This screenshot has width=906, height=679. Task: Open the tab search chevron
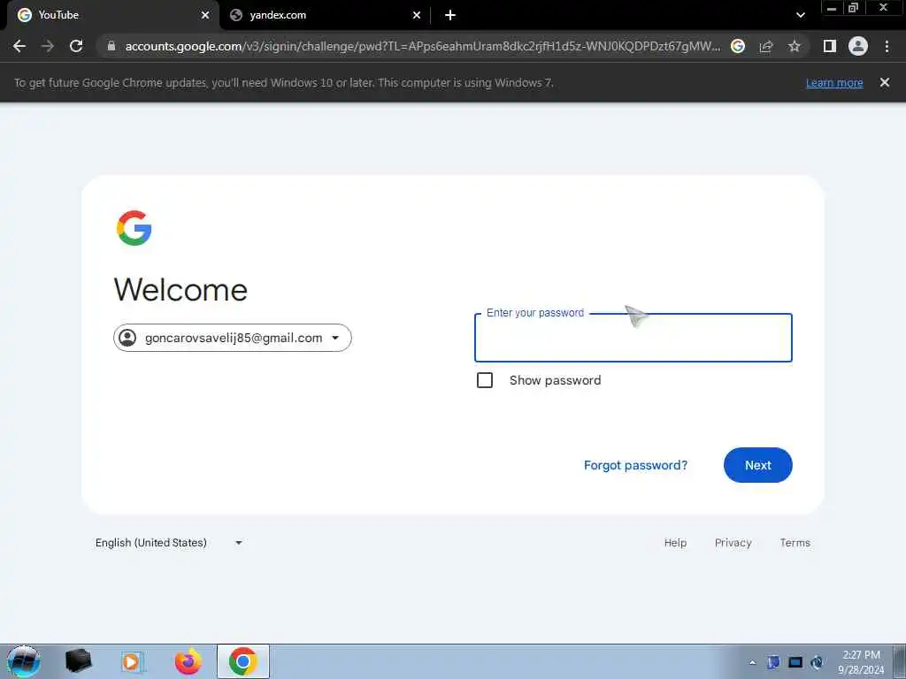tap(800, 15)
